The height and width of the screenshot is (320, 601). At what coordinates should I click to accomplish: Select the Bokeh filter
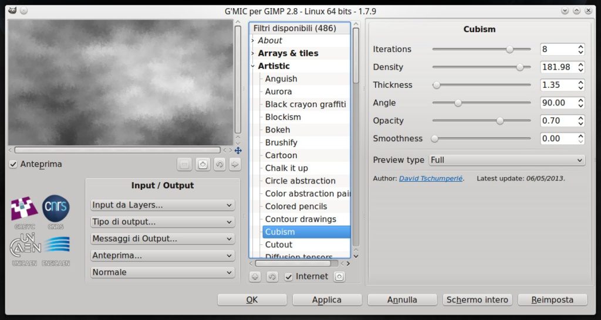pos(278,130)
